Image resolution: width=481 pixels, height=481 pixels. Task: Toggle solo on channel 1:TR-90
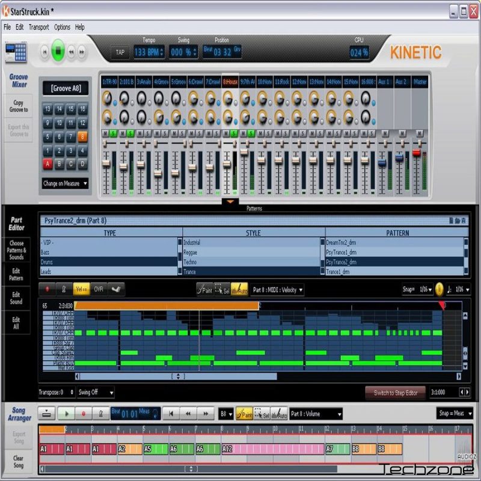tap(113, 133)
